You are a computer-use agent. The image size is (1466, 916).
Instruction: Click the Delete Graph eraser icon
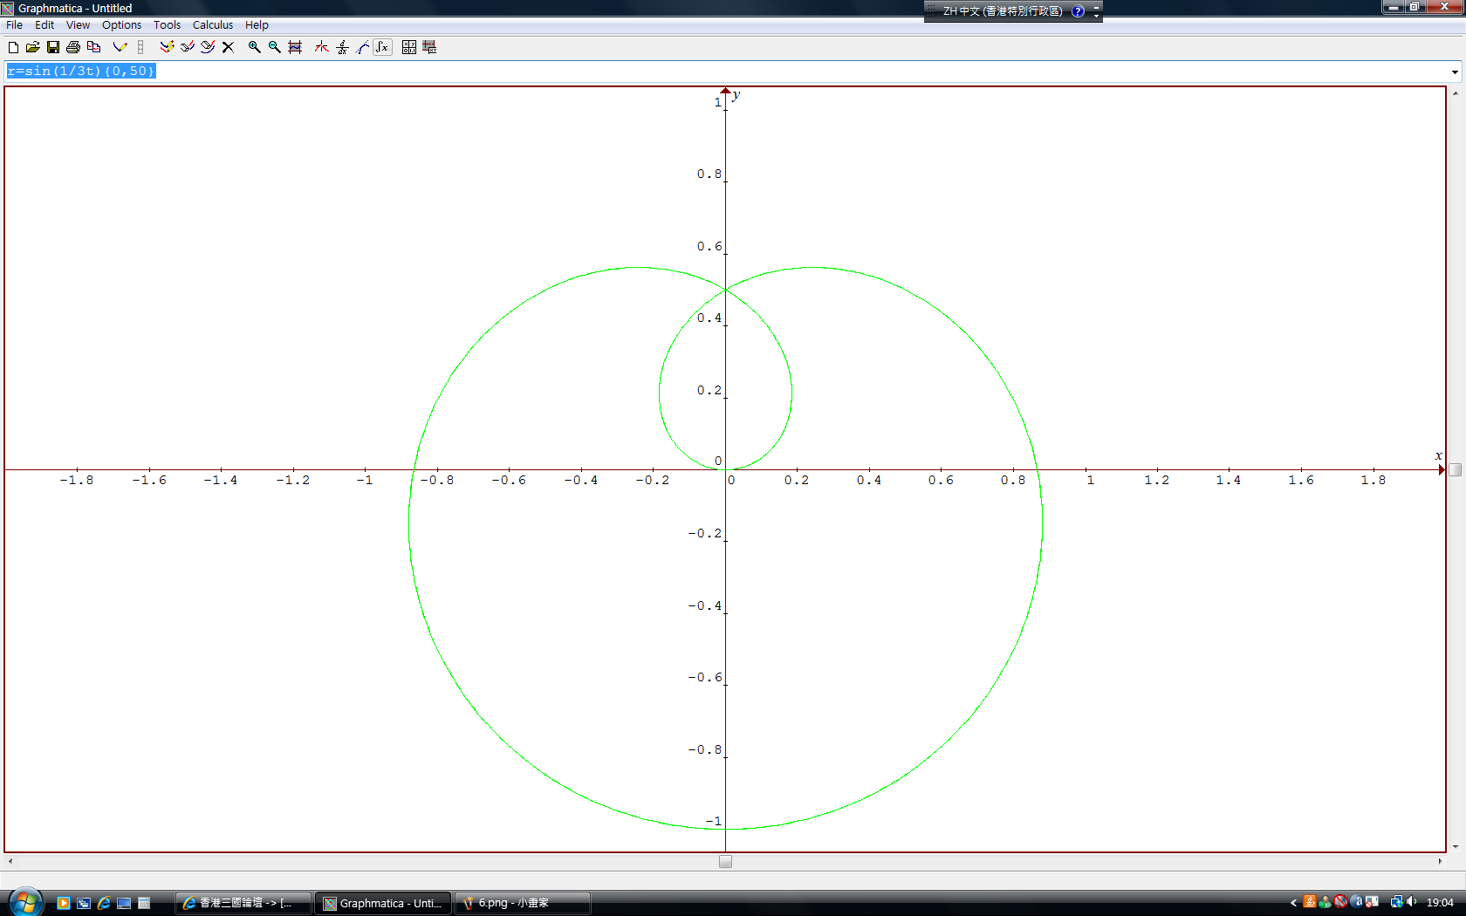[208, 47]
